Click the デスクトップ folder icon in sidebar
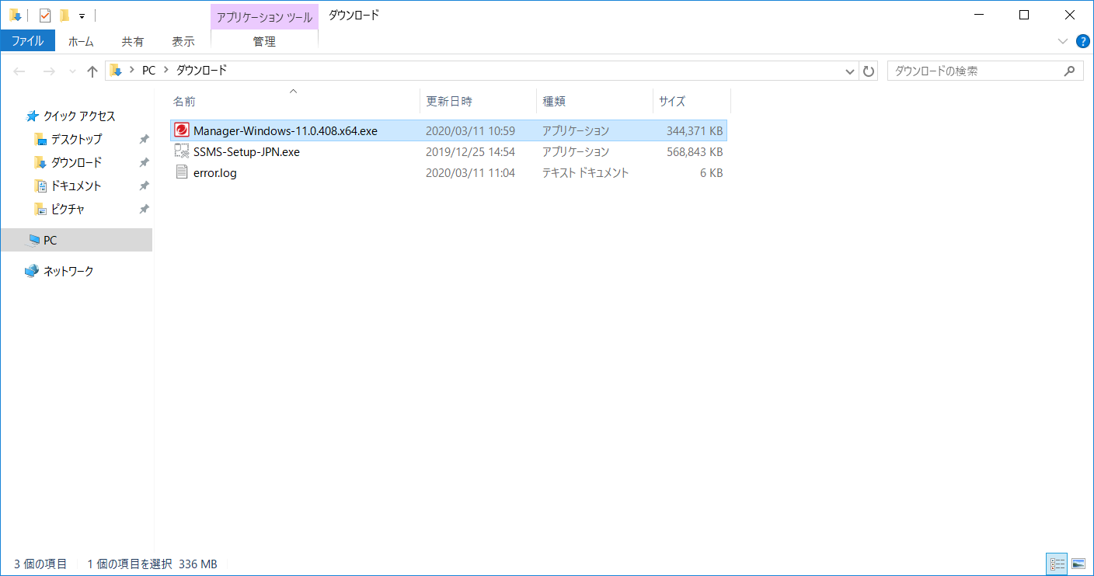 [40, 140]
